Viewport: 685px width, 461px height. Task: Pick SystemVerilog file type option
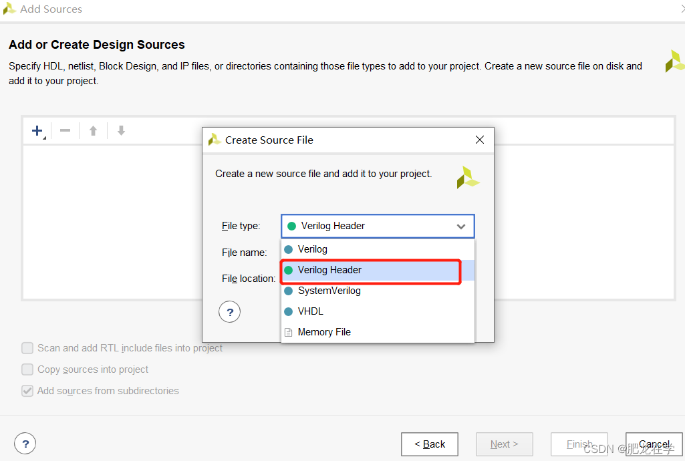[x=378, y=291]
